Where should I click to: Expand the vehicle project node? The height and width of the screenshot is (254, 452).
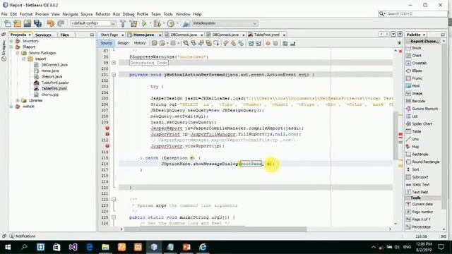(11, 107)
